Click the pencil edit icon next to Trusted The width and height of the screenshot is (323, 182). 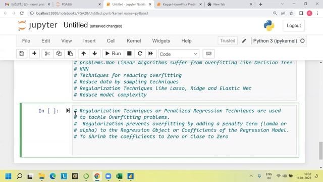coord(244,41)
